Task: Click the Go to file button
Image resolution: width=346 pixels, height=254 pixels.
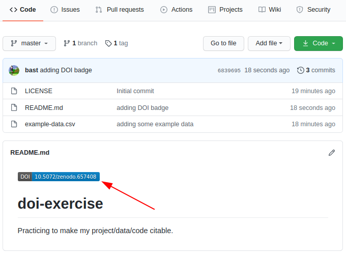Action: coord(223,43)
